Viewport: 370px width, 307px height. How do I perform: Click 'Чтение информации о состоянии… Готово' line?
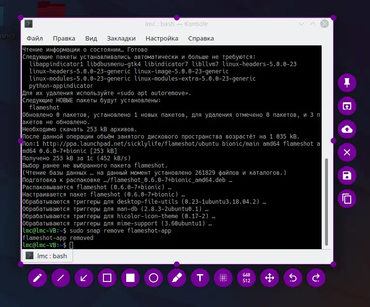pyautogui.click(x=85, y=50)
